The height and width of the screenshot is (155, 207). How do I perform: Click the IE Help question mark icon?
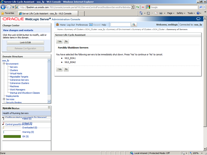click(x=199, y=13)
